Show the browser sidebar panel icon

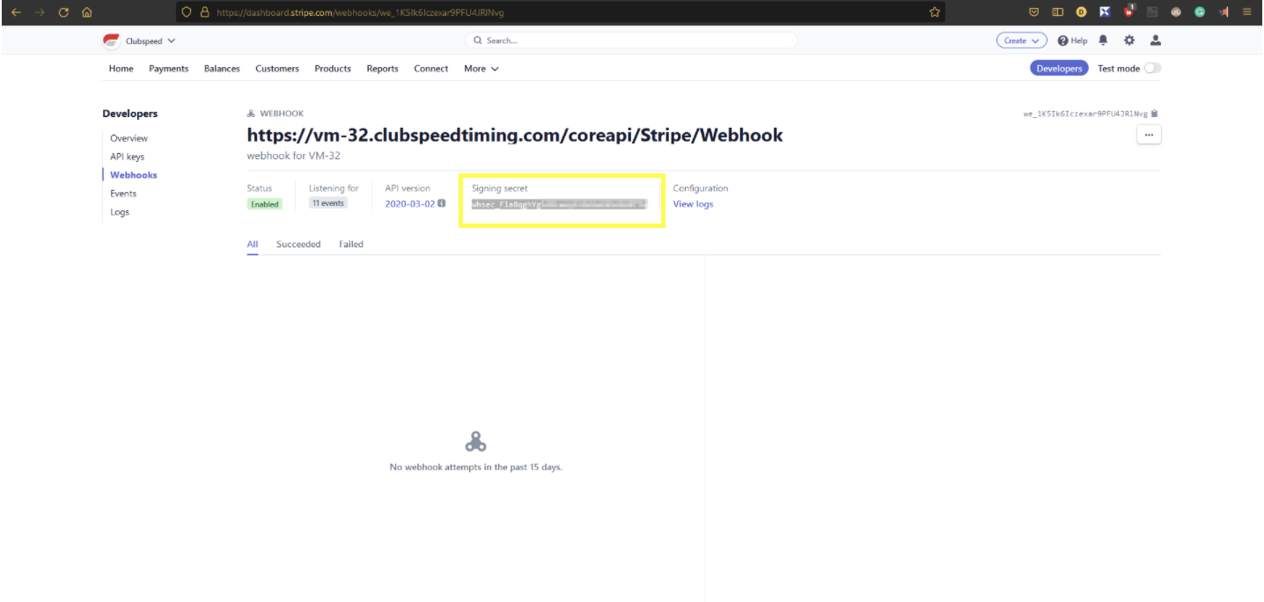pos(1058,12)
